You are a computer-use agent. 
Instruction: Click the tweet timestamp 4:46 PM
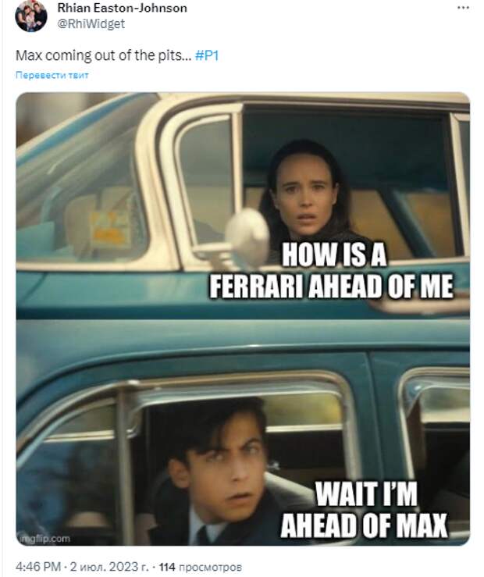(38, 566)
